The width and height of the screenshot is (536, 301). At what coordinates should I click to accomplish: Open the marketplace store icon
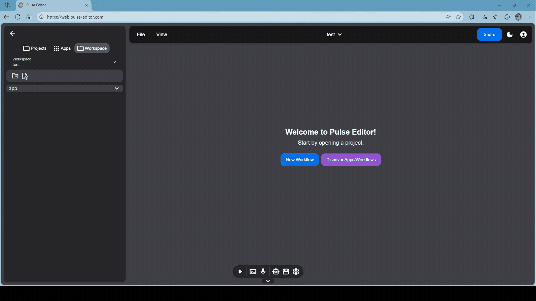point(286,271)
